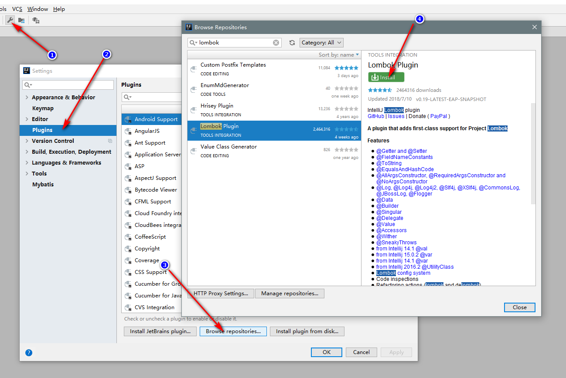
Task: Select Lombok Plugin row in results
Action: click(274, 131)
